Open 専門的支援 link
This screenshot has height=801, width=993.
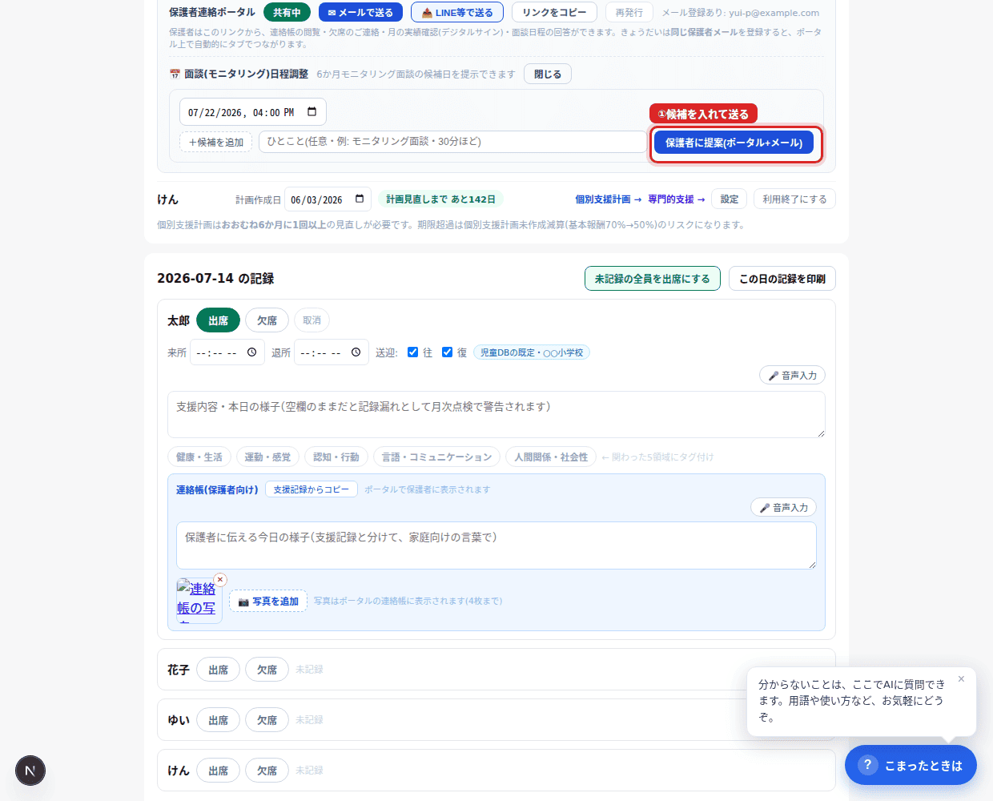coord(676,199)
